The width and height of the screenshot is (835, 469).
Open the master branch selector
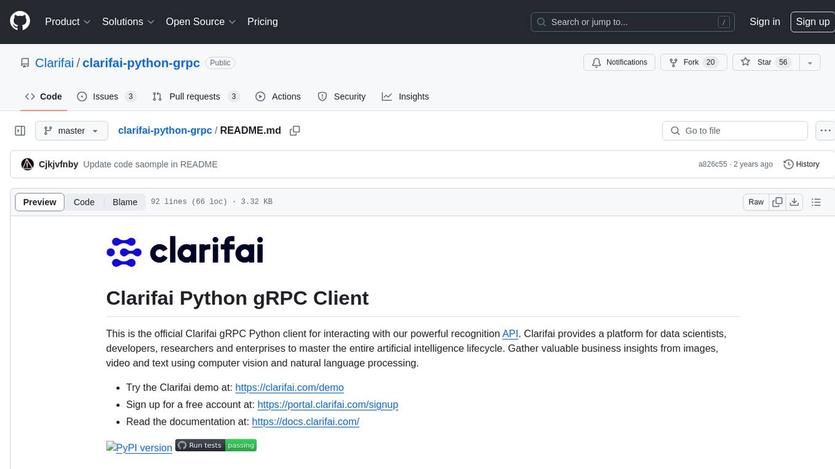(71, 131)
